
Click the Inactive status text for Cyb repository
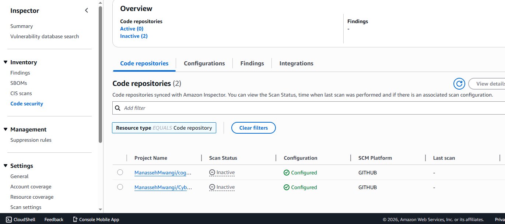point(225,187)
